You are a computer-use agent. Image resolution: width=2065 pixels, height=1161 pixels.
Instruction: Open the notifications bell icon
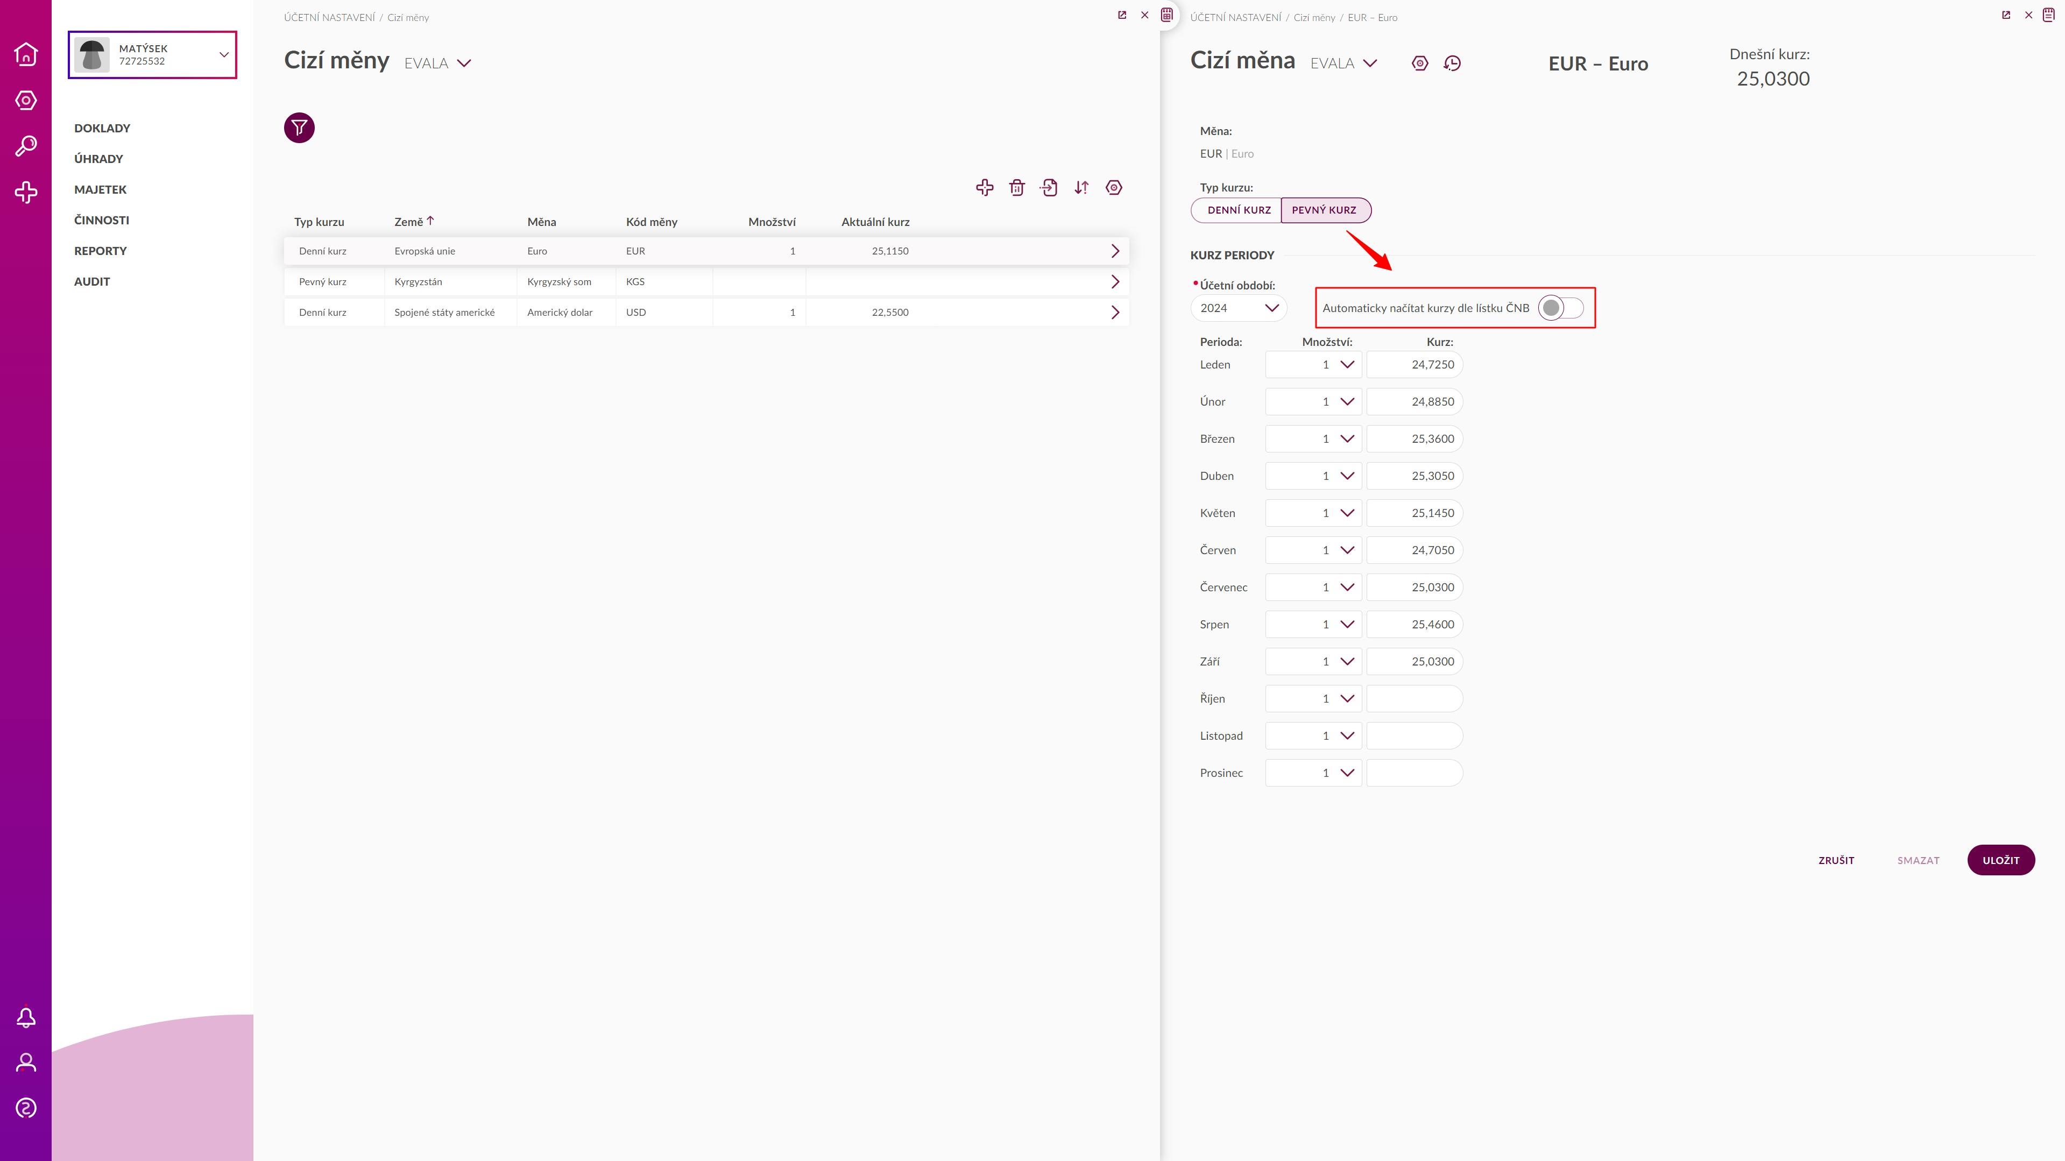tap(26, 1017)
